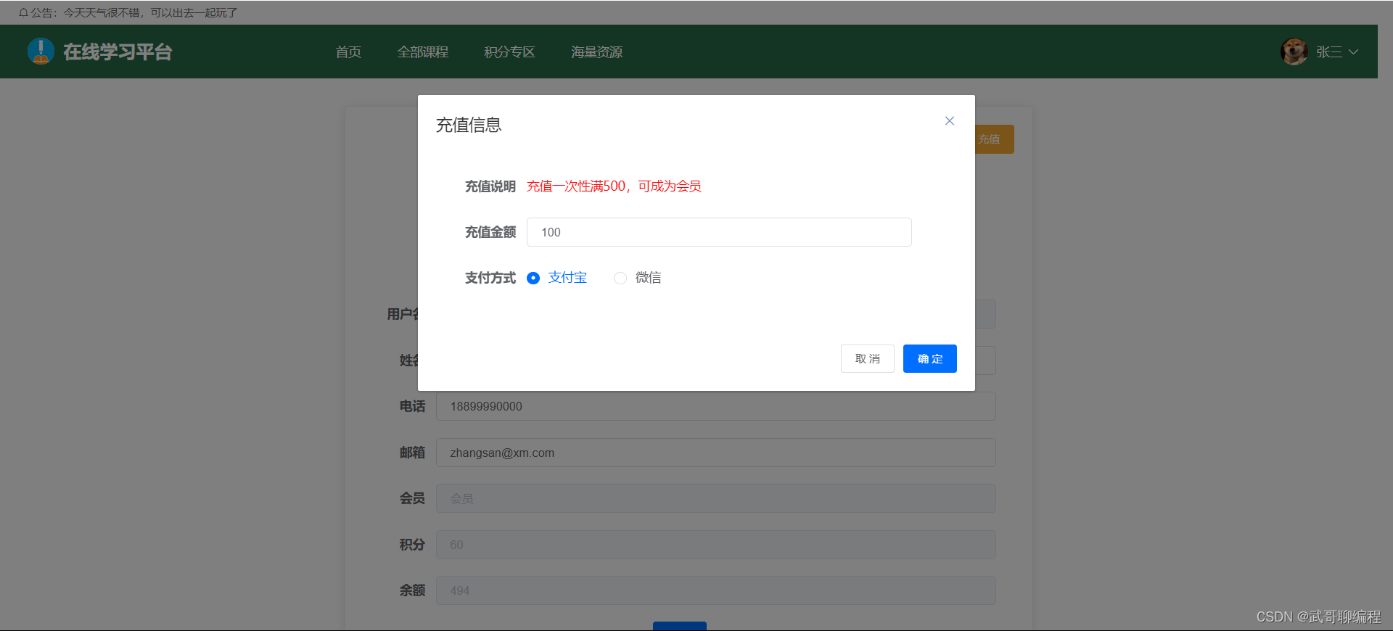Click the 积分 field showing 60
Screen dimensions: 1393x631
(715, 545)
